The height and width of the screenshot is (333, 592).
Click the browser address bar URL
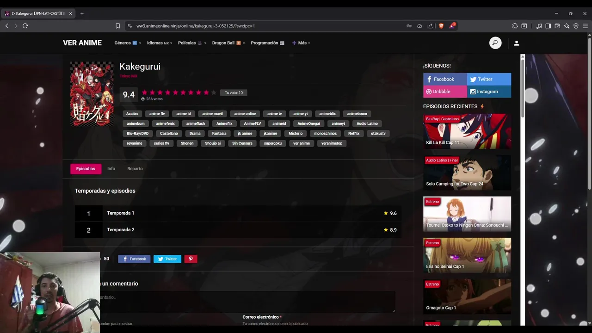pyautogui.click(x=196, y=26)
